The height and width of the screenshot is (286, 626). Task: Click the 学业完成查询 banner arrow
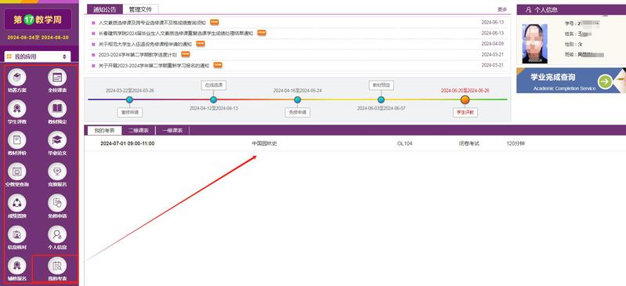pyautogui.click(x=606, y=82)
